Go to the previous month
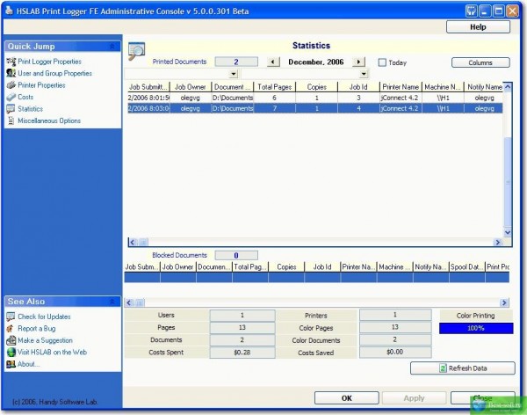This screenshot has height=415, width=527. click(272, 62)
